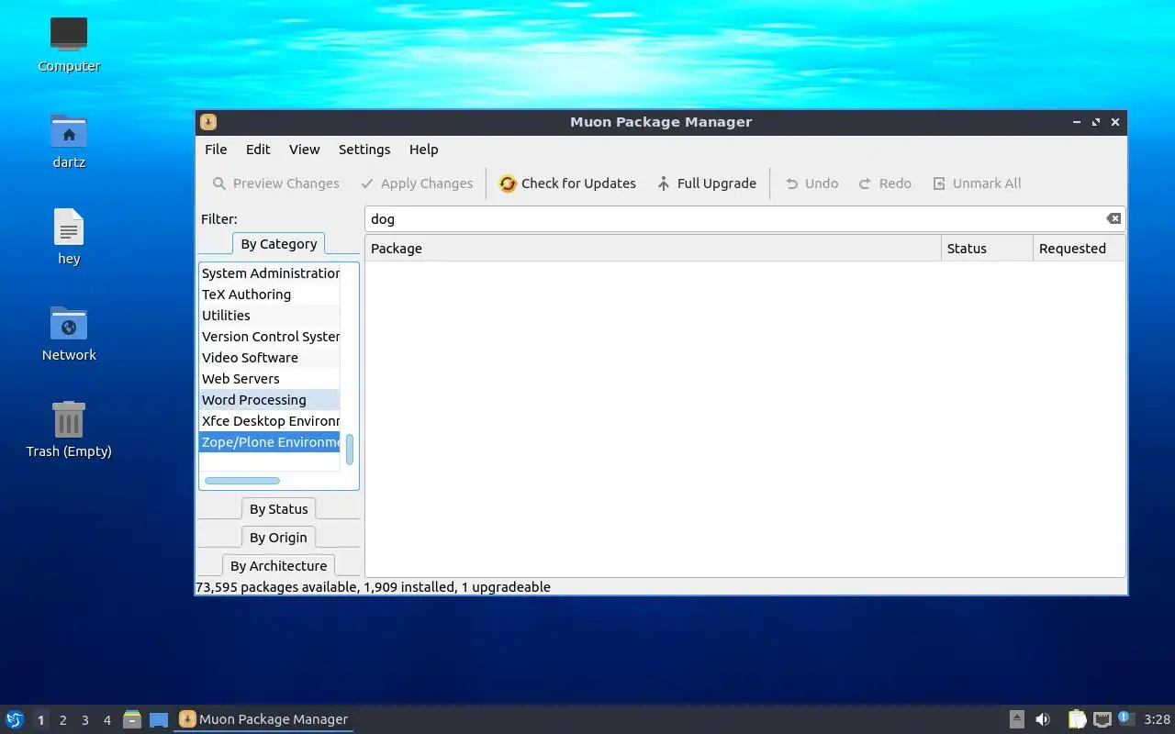
Task: Select the hey text file icon
Action: [69, 237]
